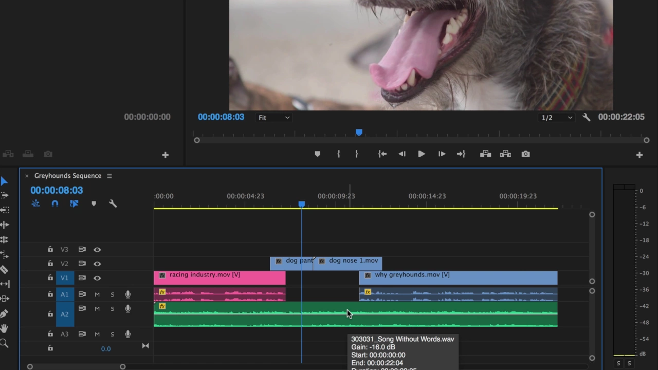The width and height of the screenshot is (658, 370).
Task: Click the timeline timecode 00:00:08:03
Action: pyautogui.click(x=57, y=190)
